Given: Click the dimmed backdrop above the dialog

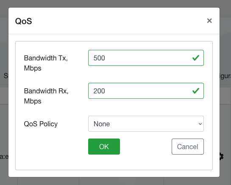Looking at the screenshot, I should (x=115, y=3).
